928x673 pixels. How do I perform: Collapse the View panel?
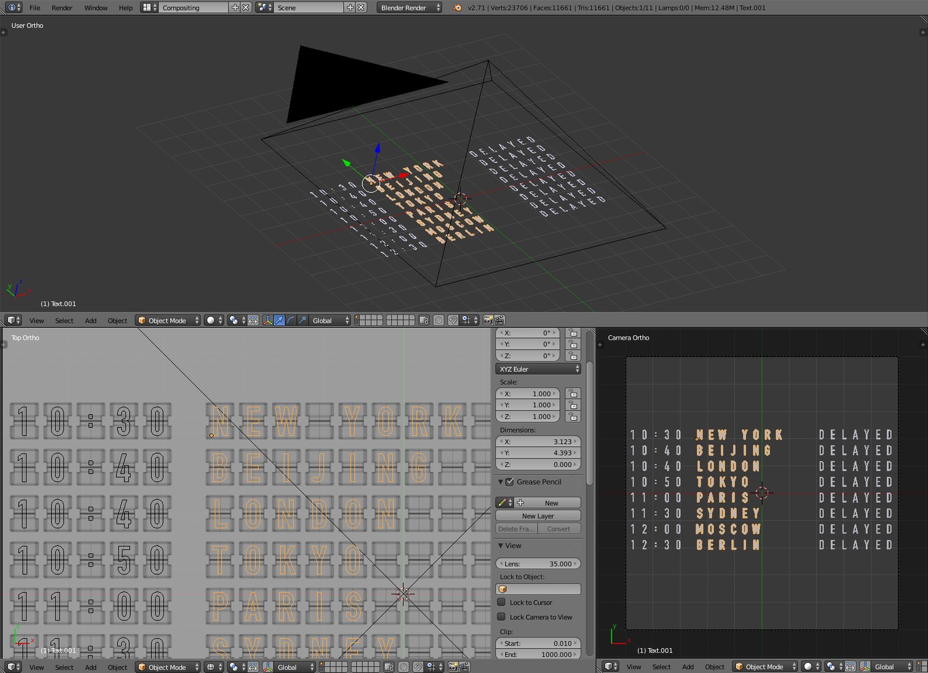(500, 546)
